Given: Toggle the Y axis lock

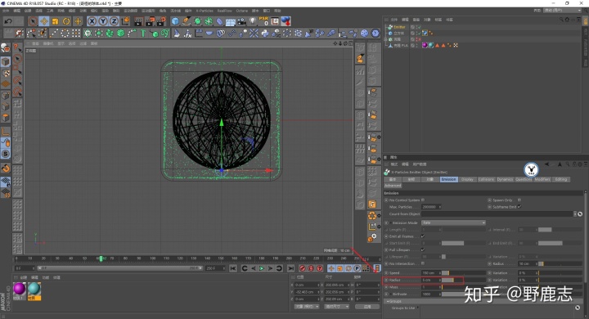Looking at the screenshot, I should tap(102, 21).
